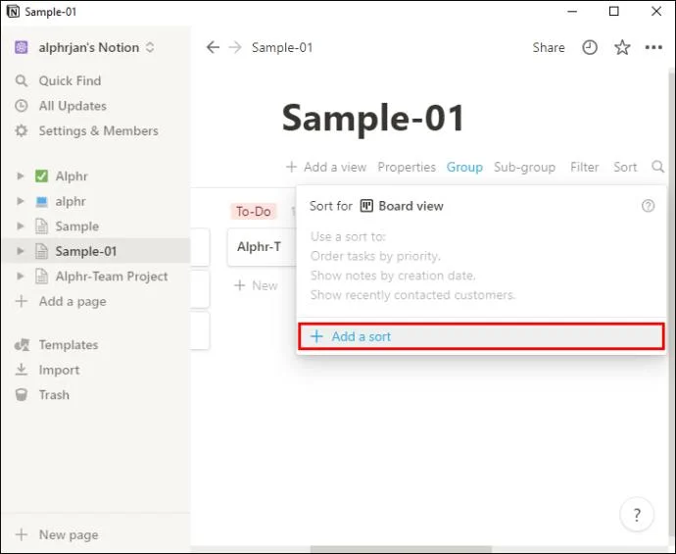Image resolution: width=676 pixels, height=554 pixels.
Task: Create a New page from sidebar bottom
Action: pyautogui.click(x=69, y=534)
